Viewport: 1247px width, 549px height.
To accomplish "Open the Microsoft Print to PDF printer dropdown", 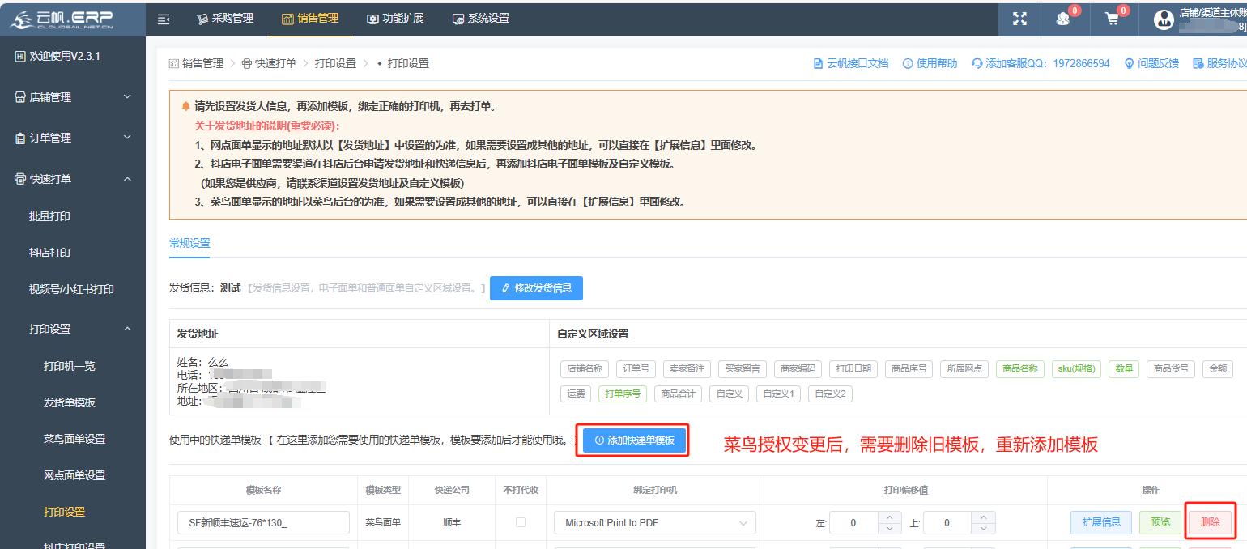I will click(x=654, y=522).
